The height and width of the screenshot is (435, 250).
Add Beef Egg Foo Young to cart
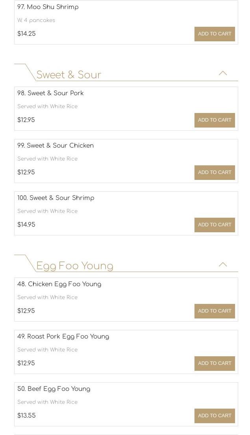[215, 416]
